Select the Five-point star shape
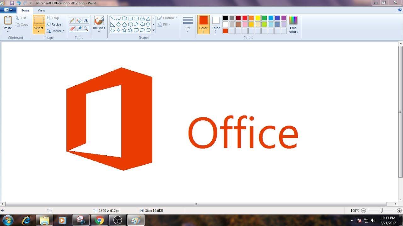The height and width of the screenshot is (226, 403). point(124,30)
